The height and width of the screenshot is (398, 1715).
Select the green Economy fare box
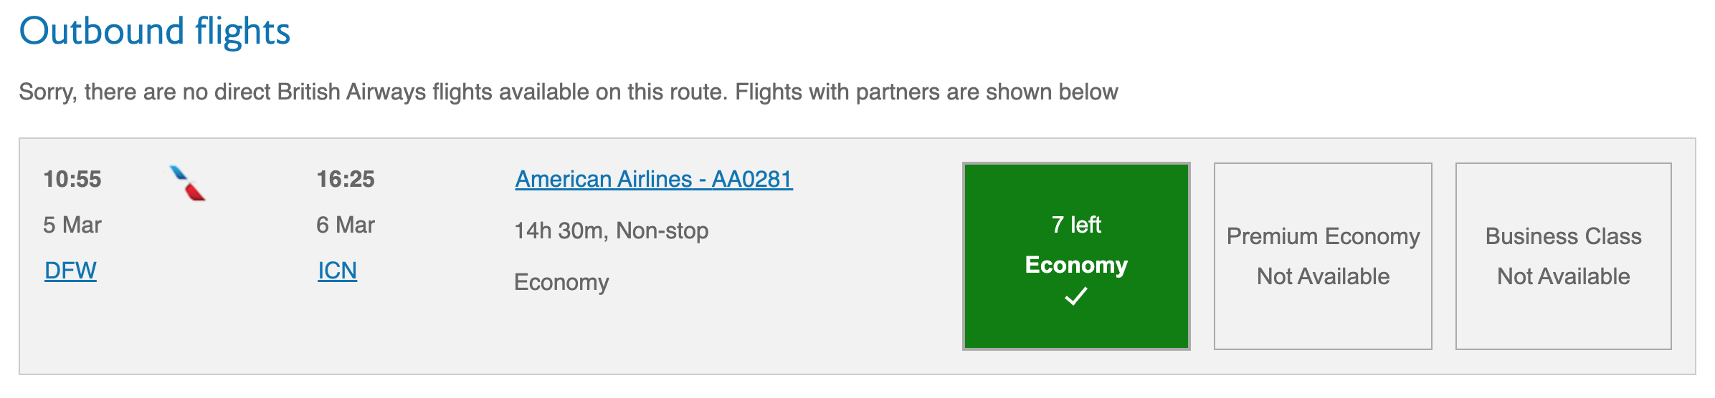click(x=1076, y=256)
